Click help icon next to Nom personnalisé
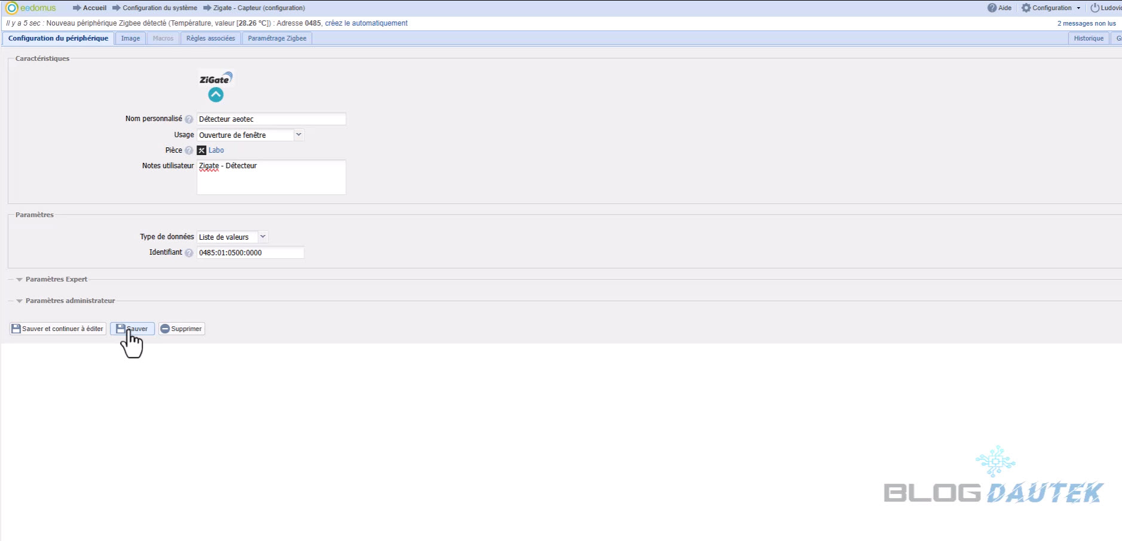Image resolution: width=1122 pixels, height=541 pixels. pos(189,119)
